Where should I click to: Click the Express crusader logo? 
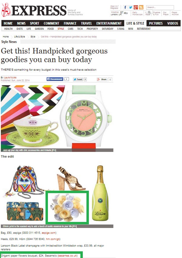point(6,10)
